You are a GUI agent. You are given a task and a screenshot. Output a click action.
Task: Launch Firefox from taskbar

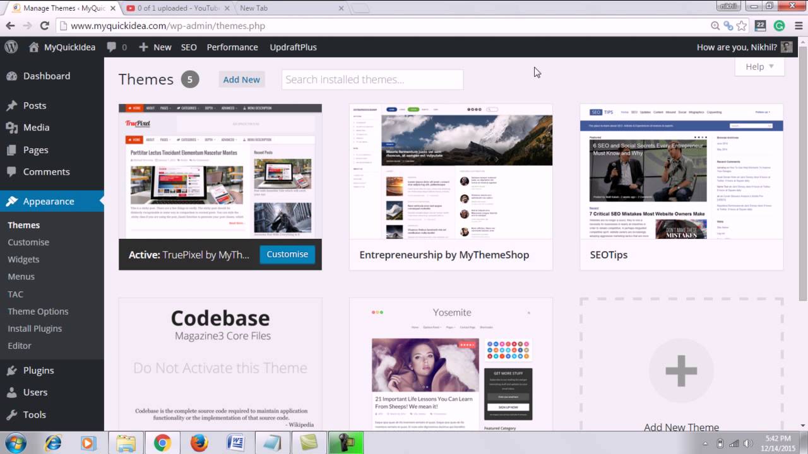[x=199, y=443]
